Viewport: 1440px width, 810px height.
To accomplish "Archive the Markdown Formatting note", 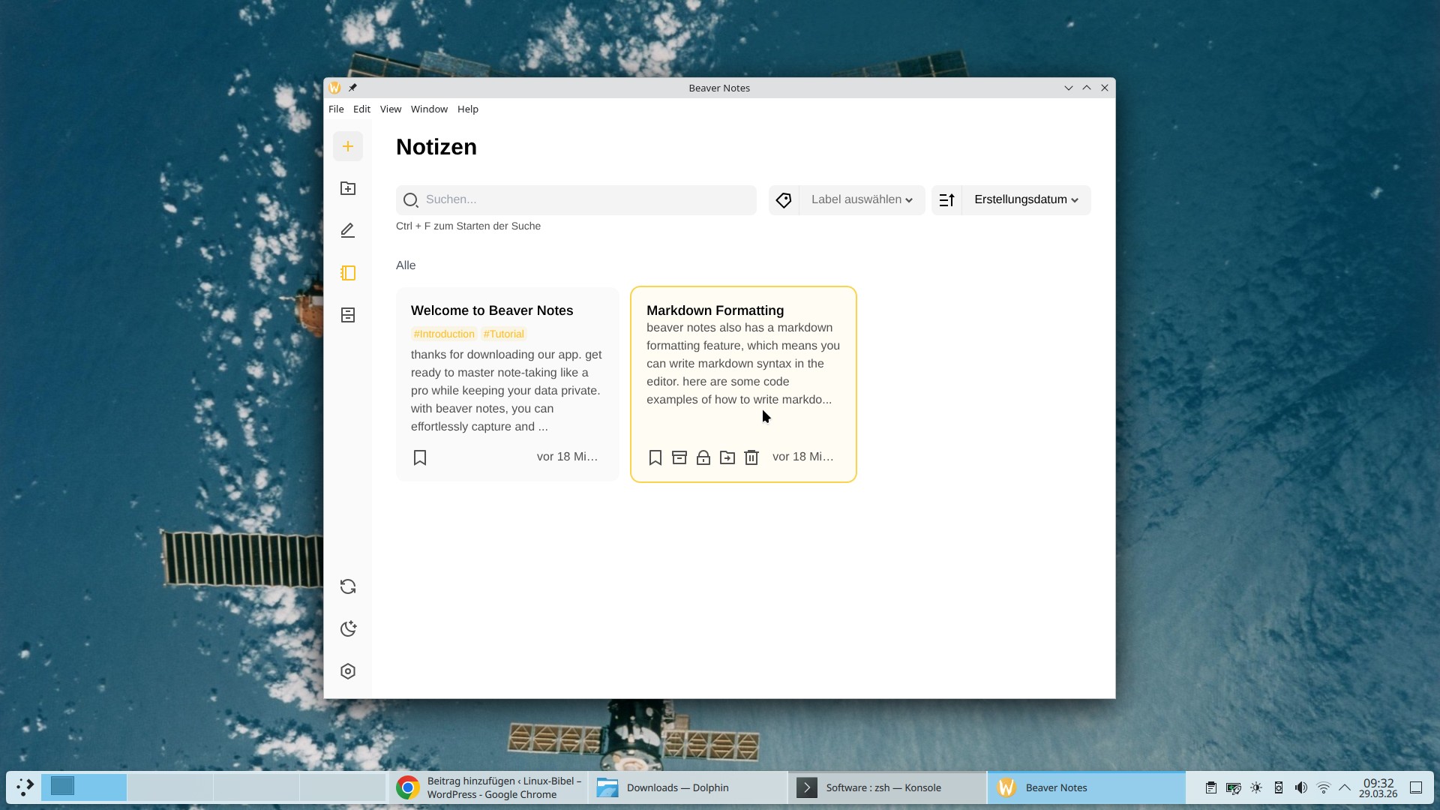I will pyautogui.click(x=679, y=457).
